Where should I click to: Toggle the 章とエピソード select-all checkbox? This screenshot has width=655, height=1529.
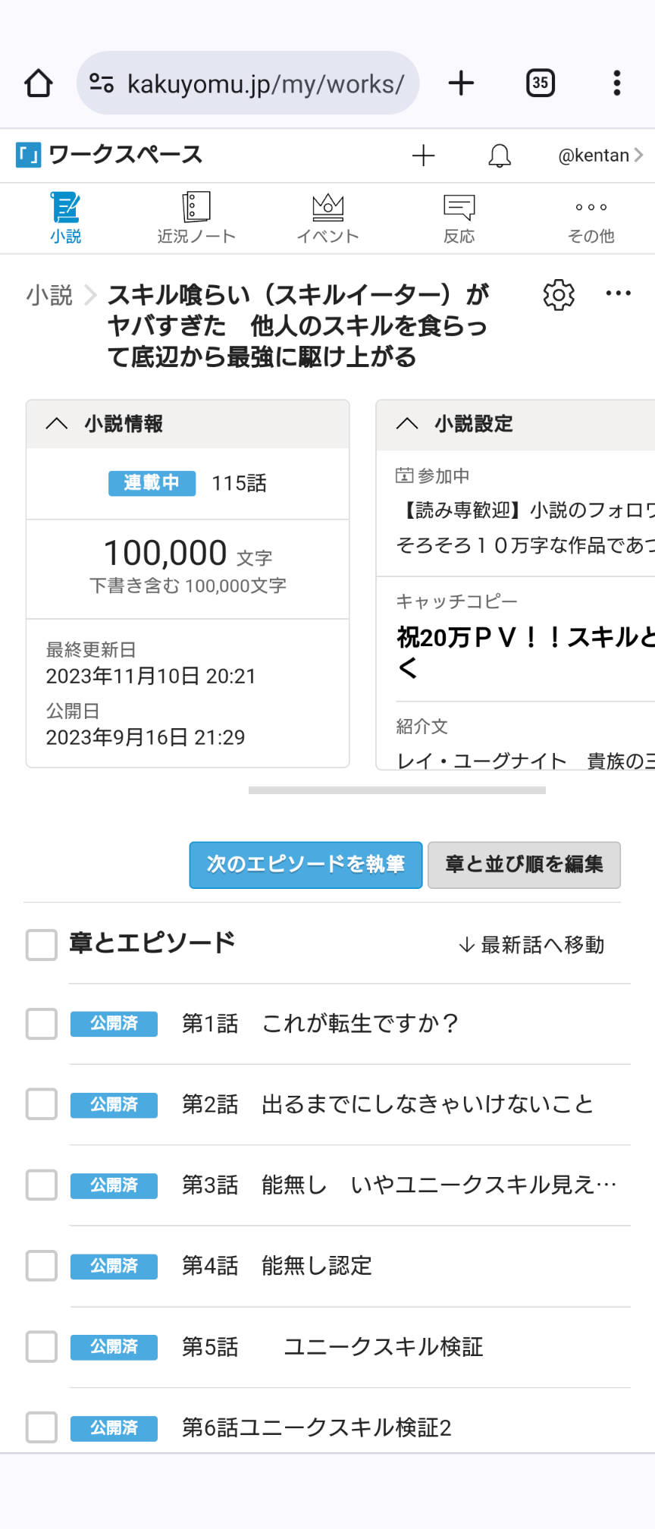pos(42,945)
